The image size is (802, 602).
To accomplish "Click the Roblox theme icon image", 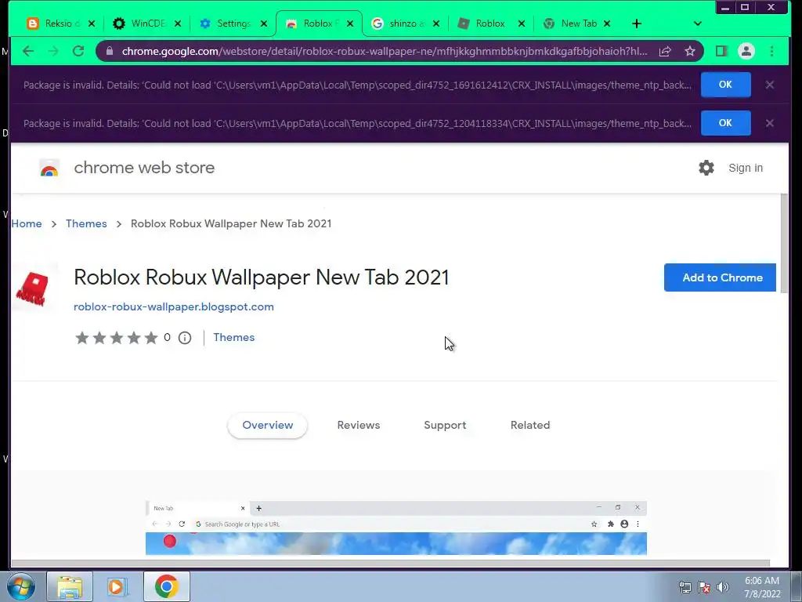I will tap(32, 288).
